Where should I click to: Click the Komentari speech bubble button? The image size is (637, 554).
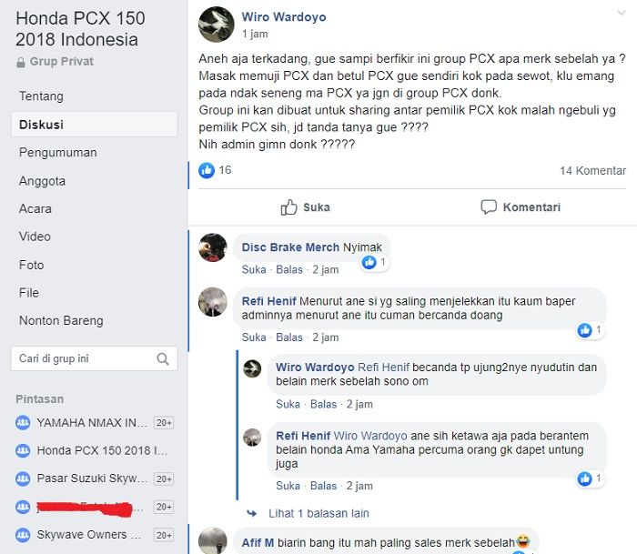(x=521, y=207)
